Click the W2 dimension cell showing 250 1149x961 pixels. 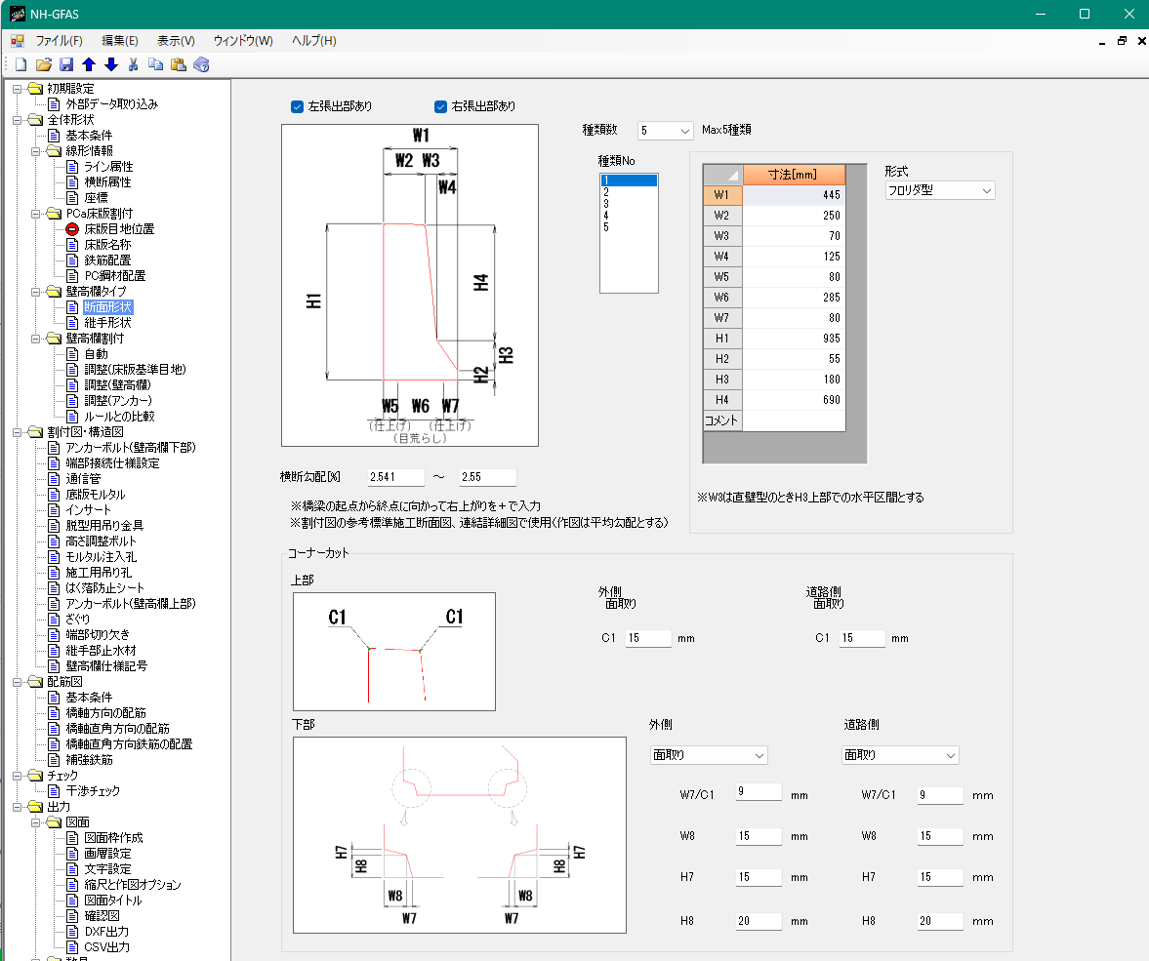click(x=794, y=216)
